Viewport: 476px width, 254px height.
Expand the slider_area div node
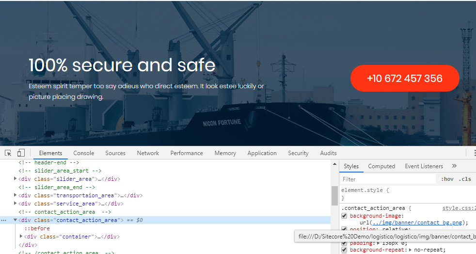(x=16, y=179)
